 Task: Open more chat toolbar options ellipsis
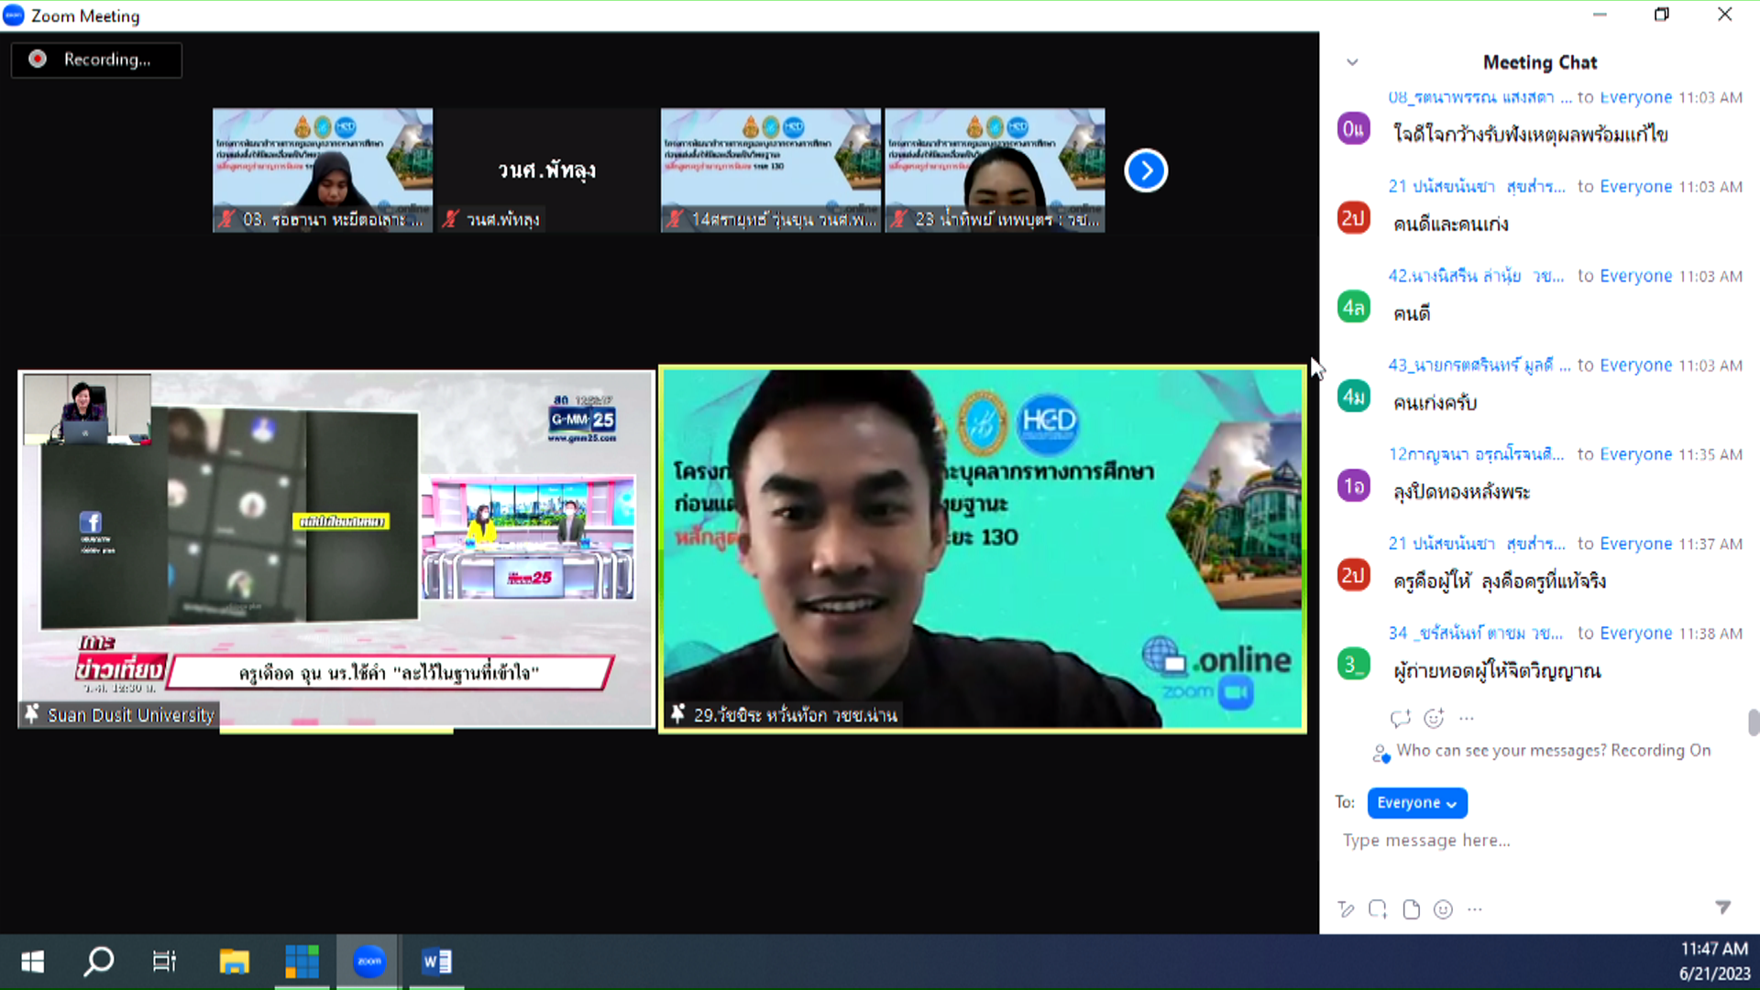click(1474, 909)
